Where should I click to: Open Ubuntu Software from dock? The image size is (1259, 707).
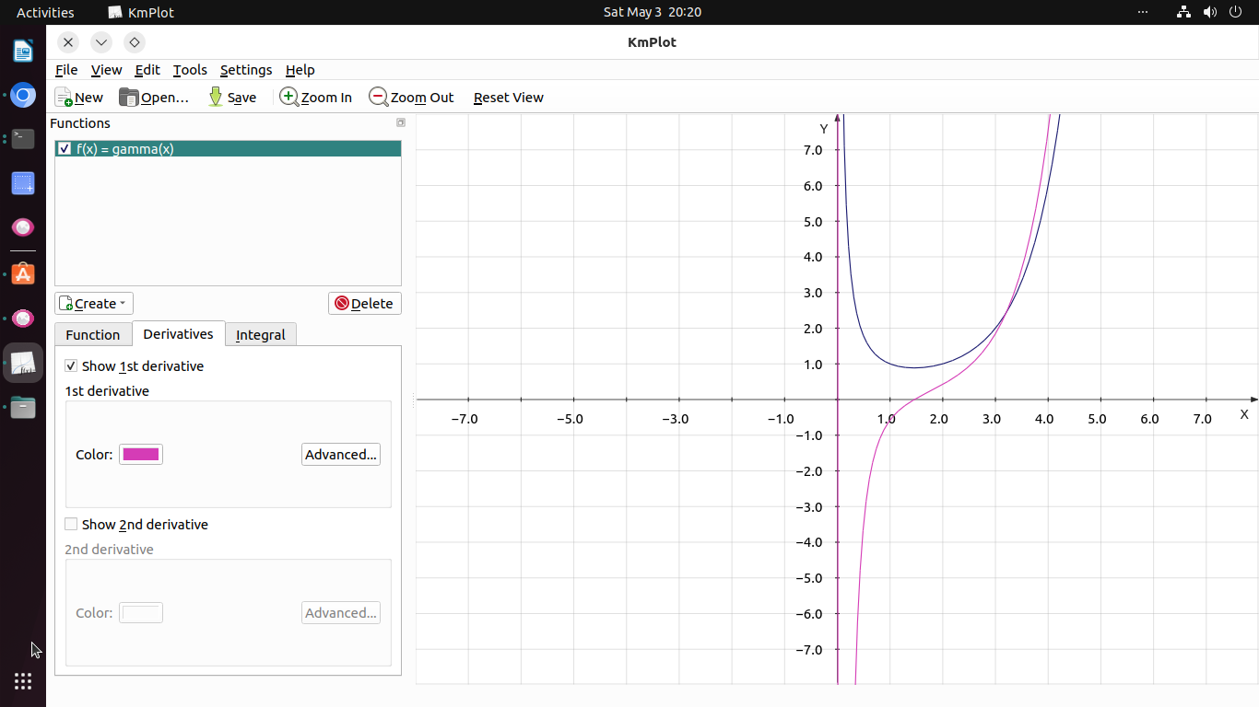[23, 274]
